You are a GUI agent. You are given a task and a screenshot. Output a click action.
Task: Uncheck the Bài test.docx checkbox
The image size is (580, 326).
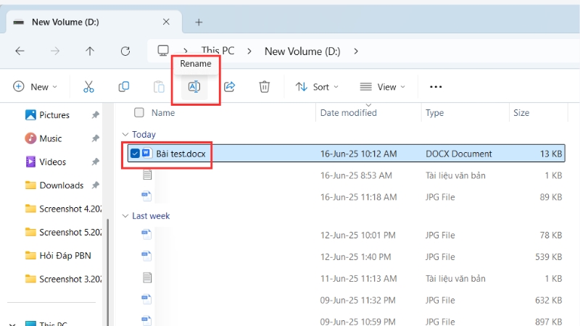point(135,154)
